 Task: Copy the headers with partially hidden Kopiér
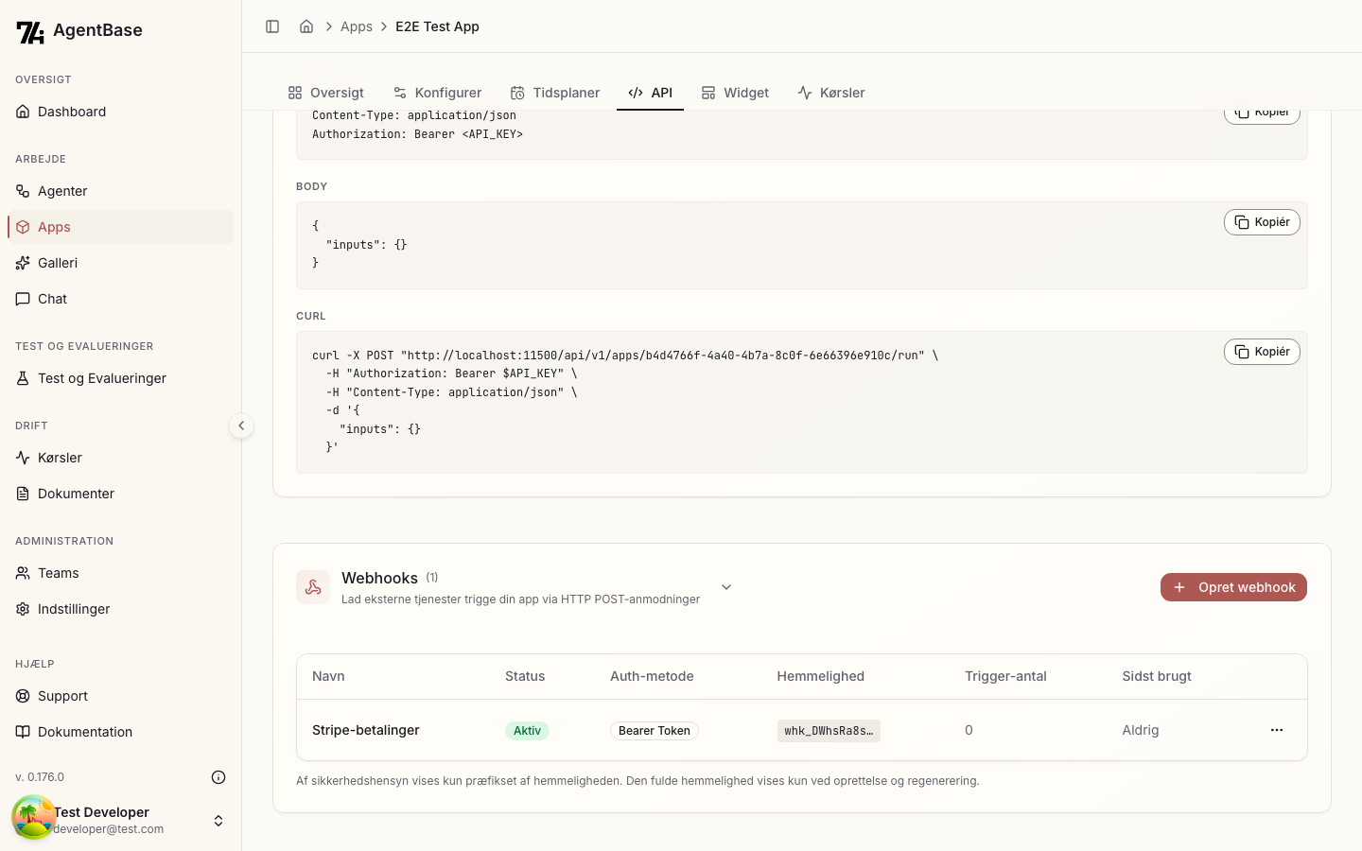1262,116
